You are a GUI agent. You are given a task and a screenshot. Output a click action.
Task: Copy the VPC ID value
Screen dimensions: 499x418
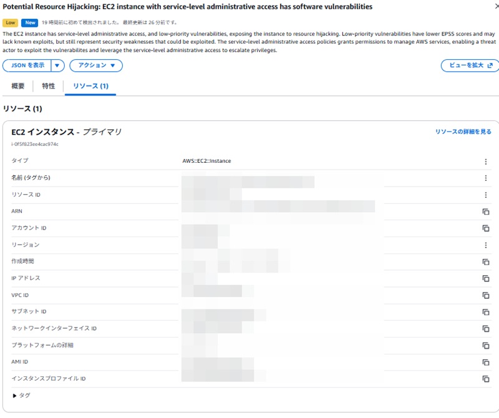pyautogui.click(x=485, y=296)
